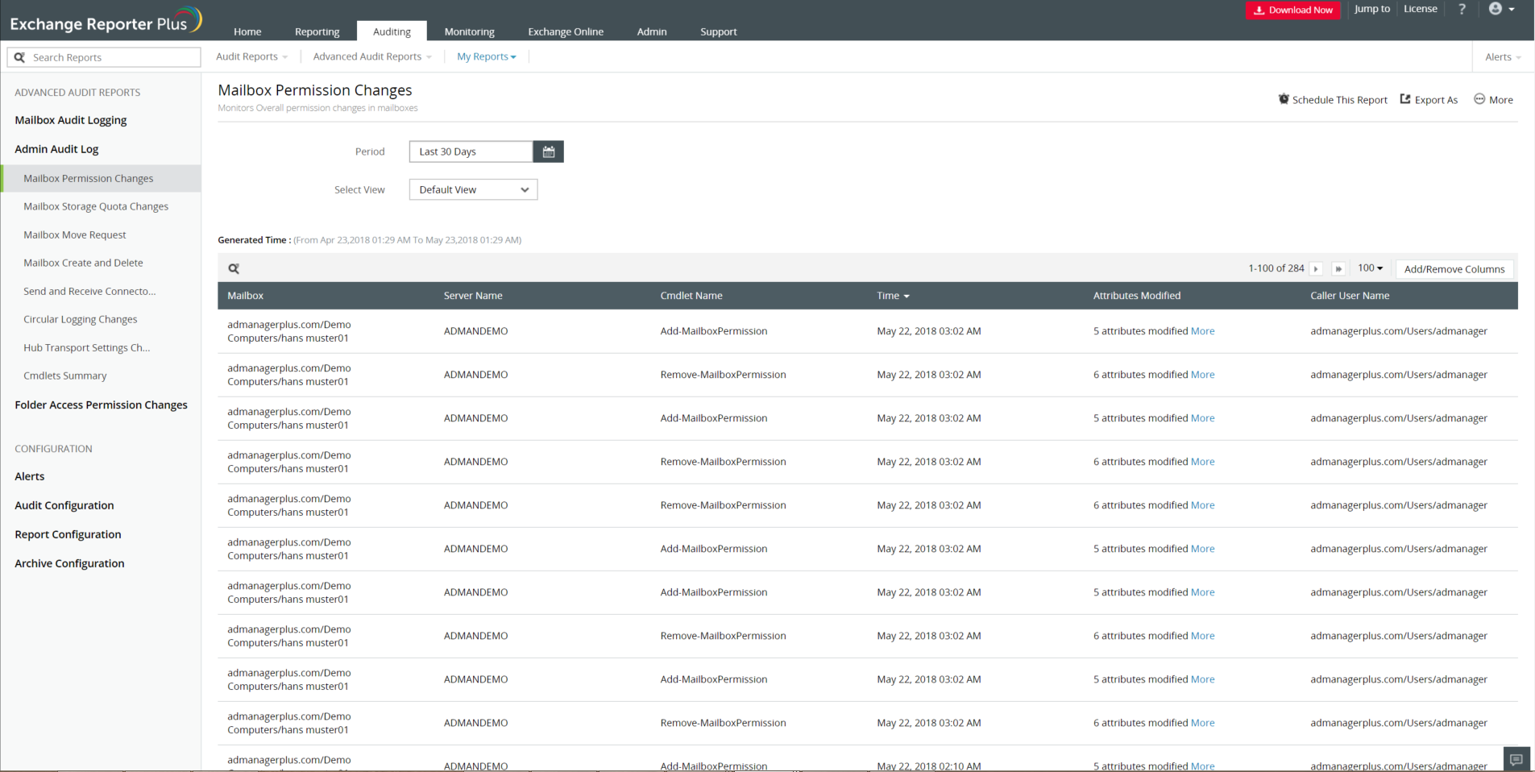1535x772 pixels.
Task: Switch to the Home tab
Action: coord(247,31)
